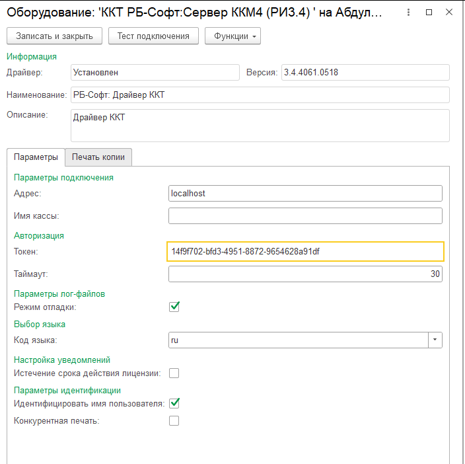Click the 'Версия' field 3.4.4061.0518
This screenshot has width=465, height=464.
[365, 73]
